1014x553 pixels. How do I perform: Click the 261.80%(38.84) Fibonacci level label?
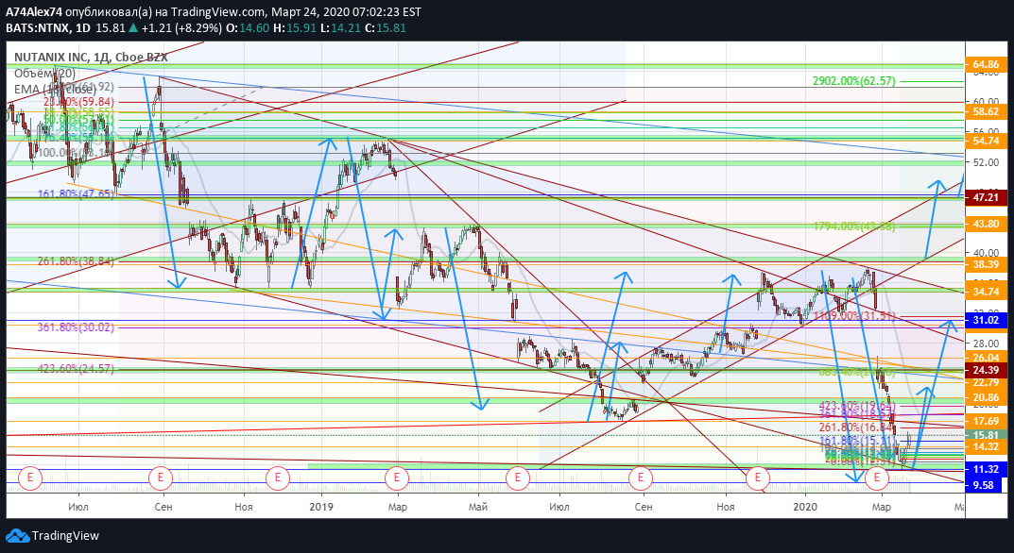tap(76, 261)
